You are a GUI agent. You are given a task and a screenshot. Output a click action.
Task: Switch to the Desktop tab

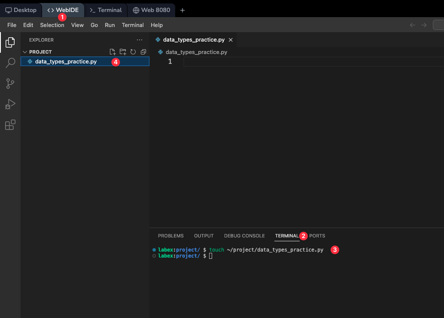pyautogui.click(x=21, y=10)
